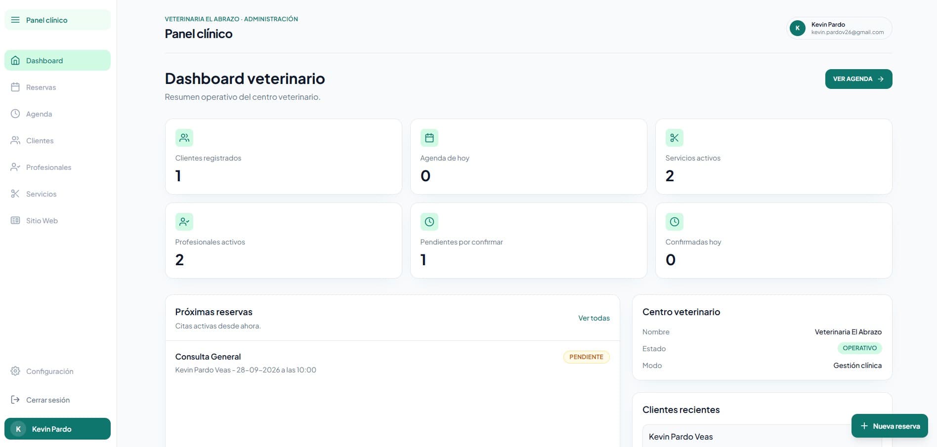Click the kevin.pardov26@gmail.com email text
The width and height of the screenshot is (937, 447).
point(847,32)
